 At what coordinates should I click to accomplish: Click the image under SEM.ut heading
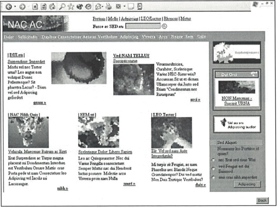tap(99, 132)
